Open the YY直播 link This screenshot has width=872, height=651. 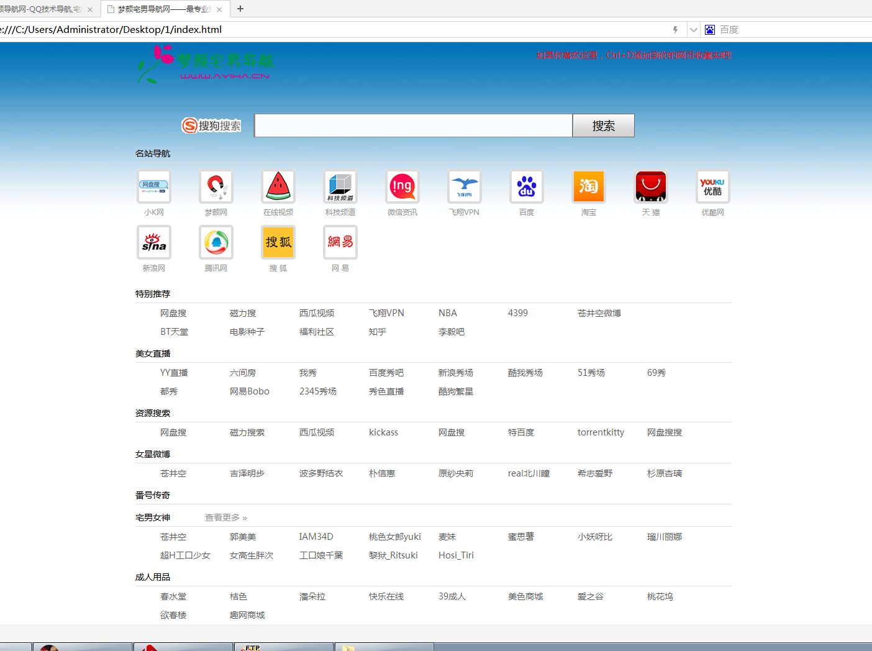[174, 373]
